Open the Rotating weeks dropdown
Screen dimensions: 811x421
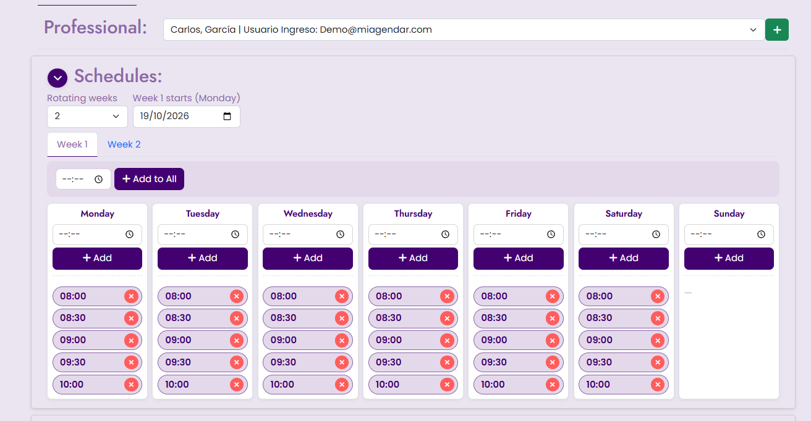[87, 116]
